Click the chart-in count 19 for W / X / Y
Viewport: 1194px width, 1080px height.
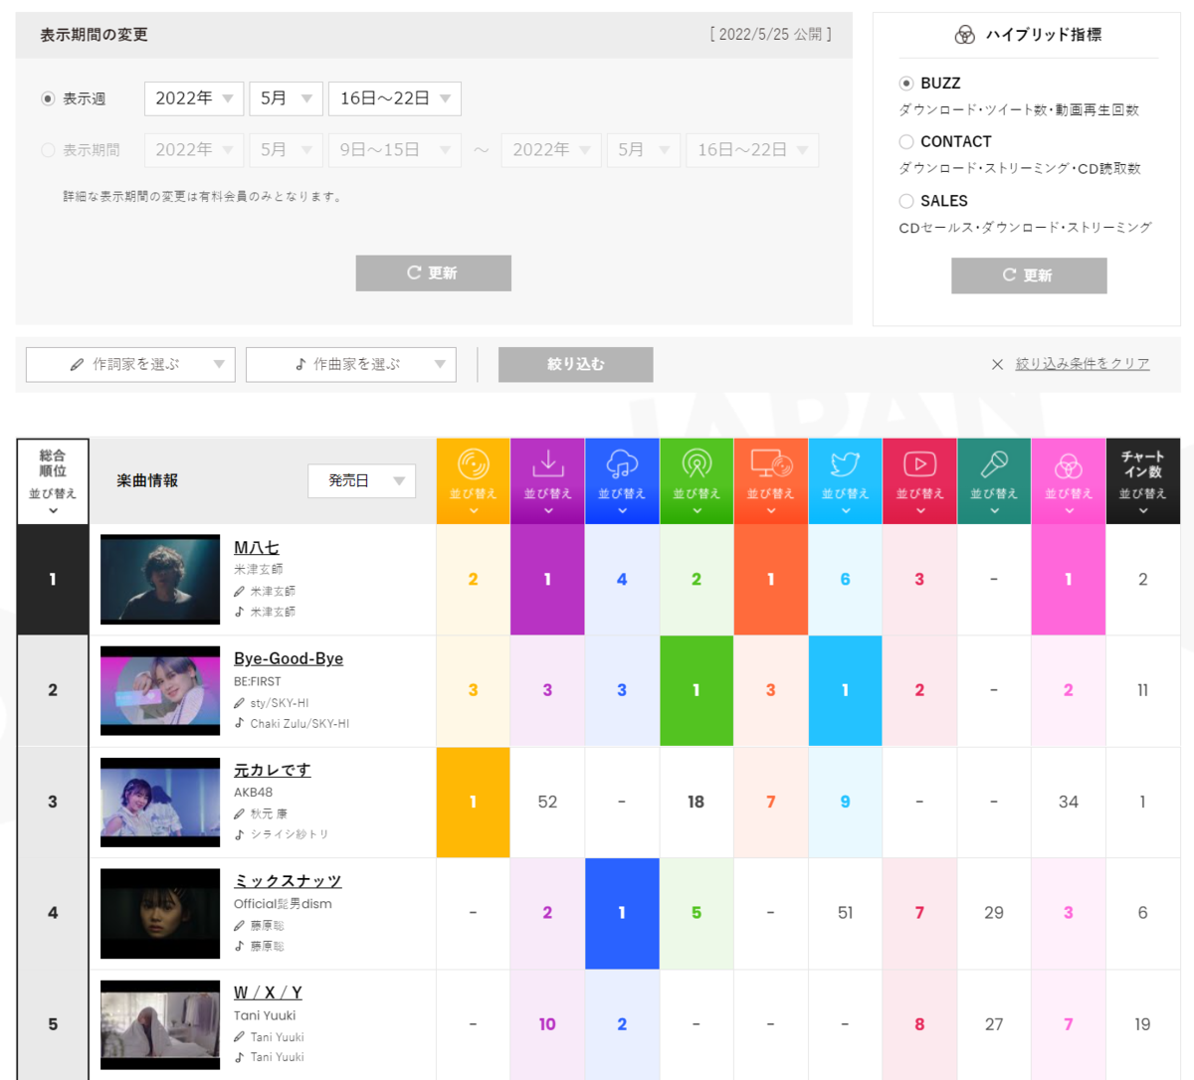[x=1142, y=1024]
